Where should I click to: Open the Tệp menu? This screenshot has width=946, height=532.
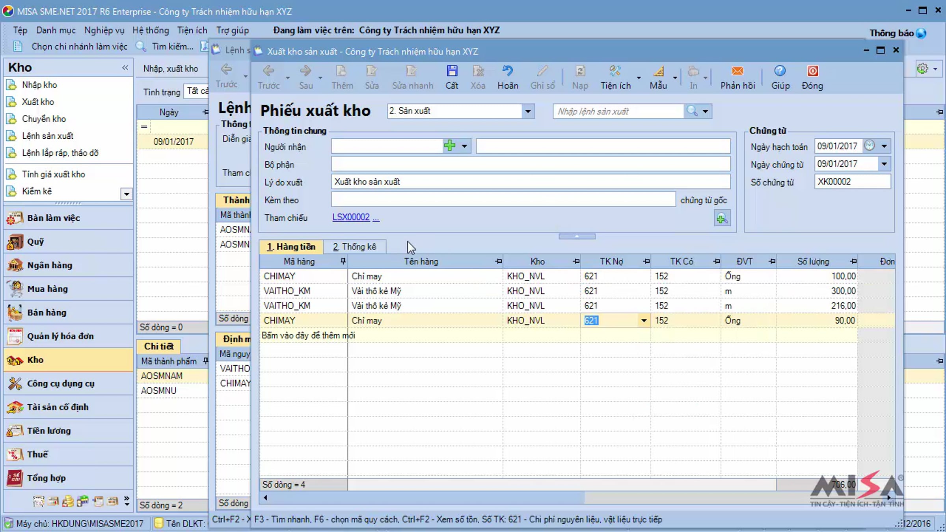point(20,30)
